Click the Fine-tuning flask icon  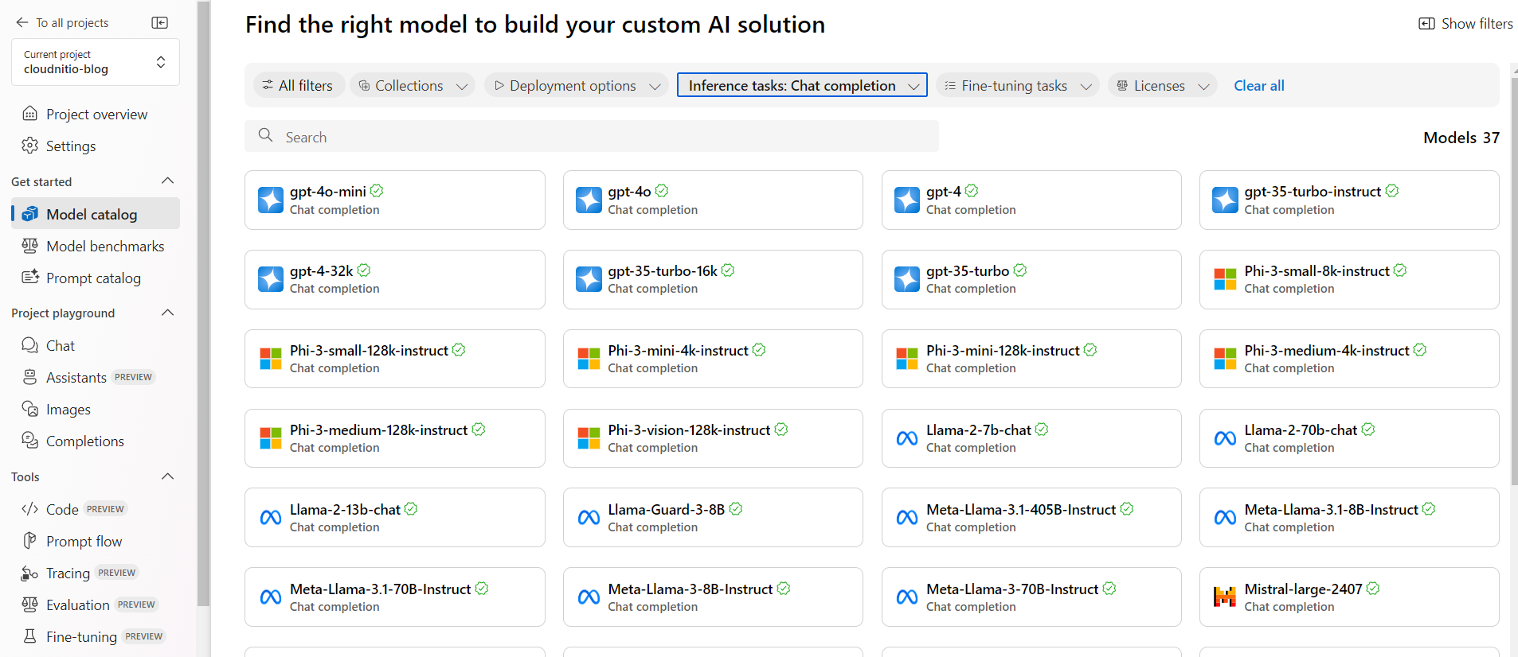click(29, 636)
